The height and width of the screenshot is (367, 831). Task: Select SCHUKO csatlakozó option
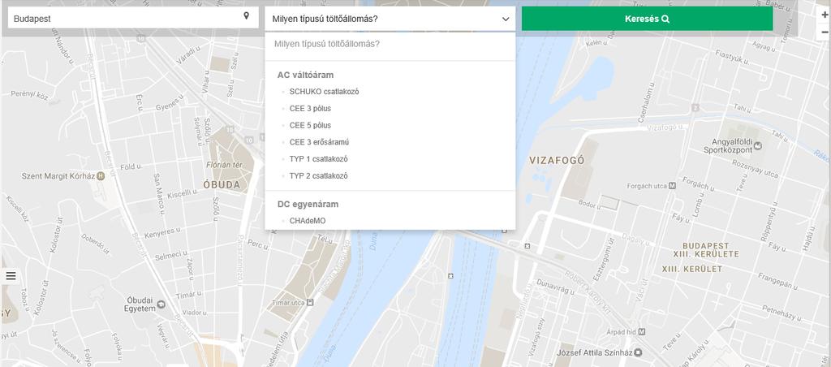click(x=324, y=91)
